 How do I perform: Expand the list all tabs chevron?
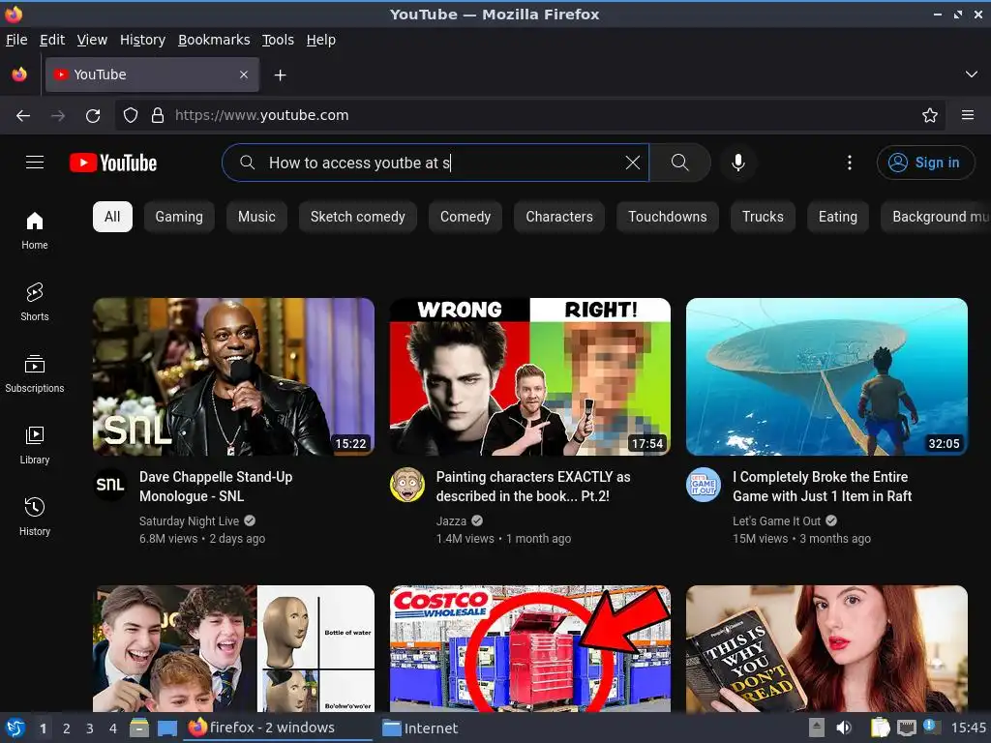point(972,74)
